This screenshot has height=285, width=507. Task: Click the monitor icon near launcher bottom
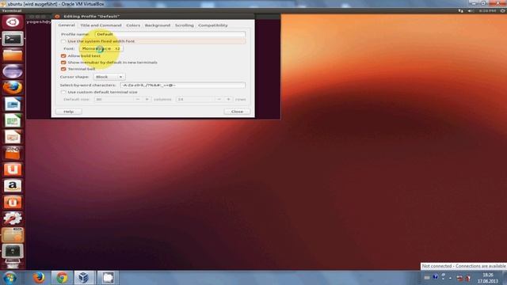pos(13,251)
